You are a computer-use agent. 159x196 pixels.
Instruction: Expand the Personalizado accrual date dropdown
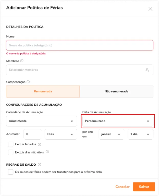118,121
